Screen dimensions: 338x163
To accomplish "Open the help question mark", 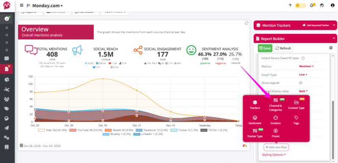I will (x=290, y=6).
